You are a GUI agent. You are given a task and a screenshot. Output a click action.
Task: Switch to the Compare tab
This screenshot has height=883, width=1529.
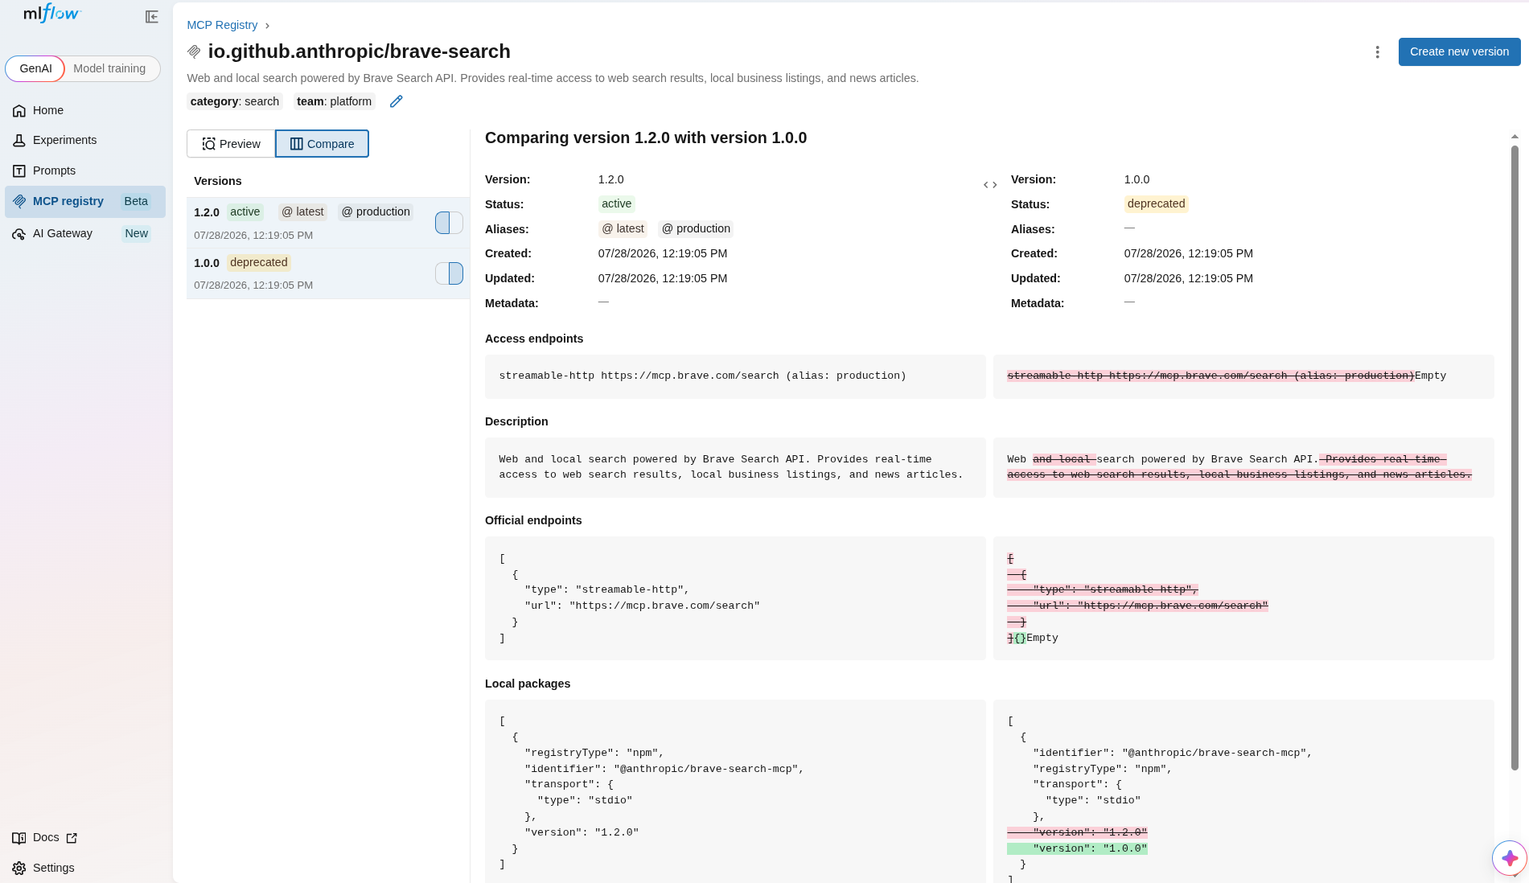click(322, 144)
